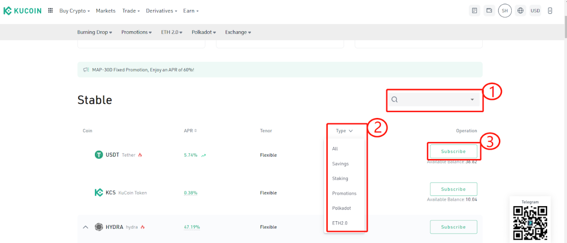This screenshot has height=243, width=567.
Task: Open the SH account avatar
Action: point(505,10)
